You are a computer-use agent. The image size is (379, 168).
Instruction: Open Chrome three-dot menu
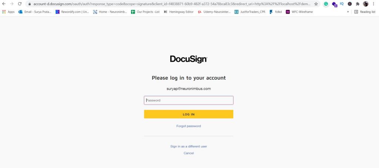374,4
